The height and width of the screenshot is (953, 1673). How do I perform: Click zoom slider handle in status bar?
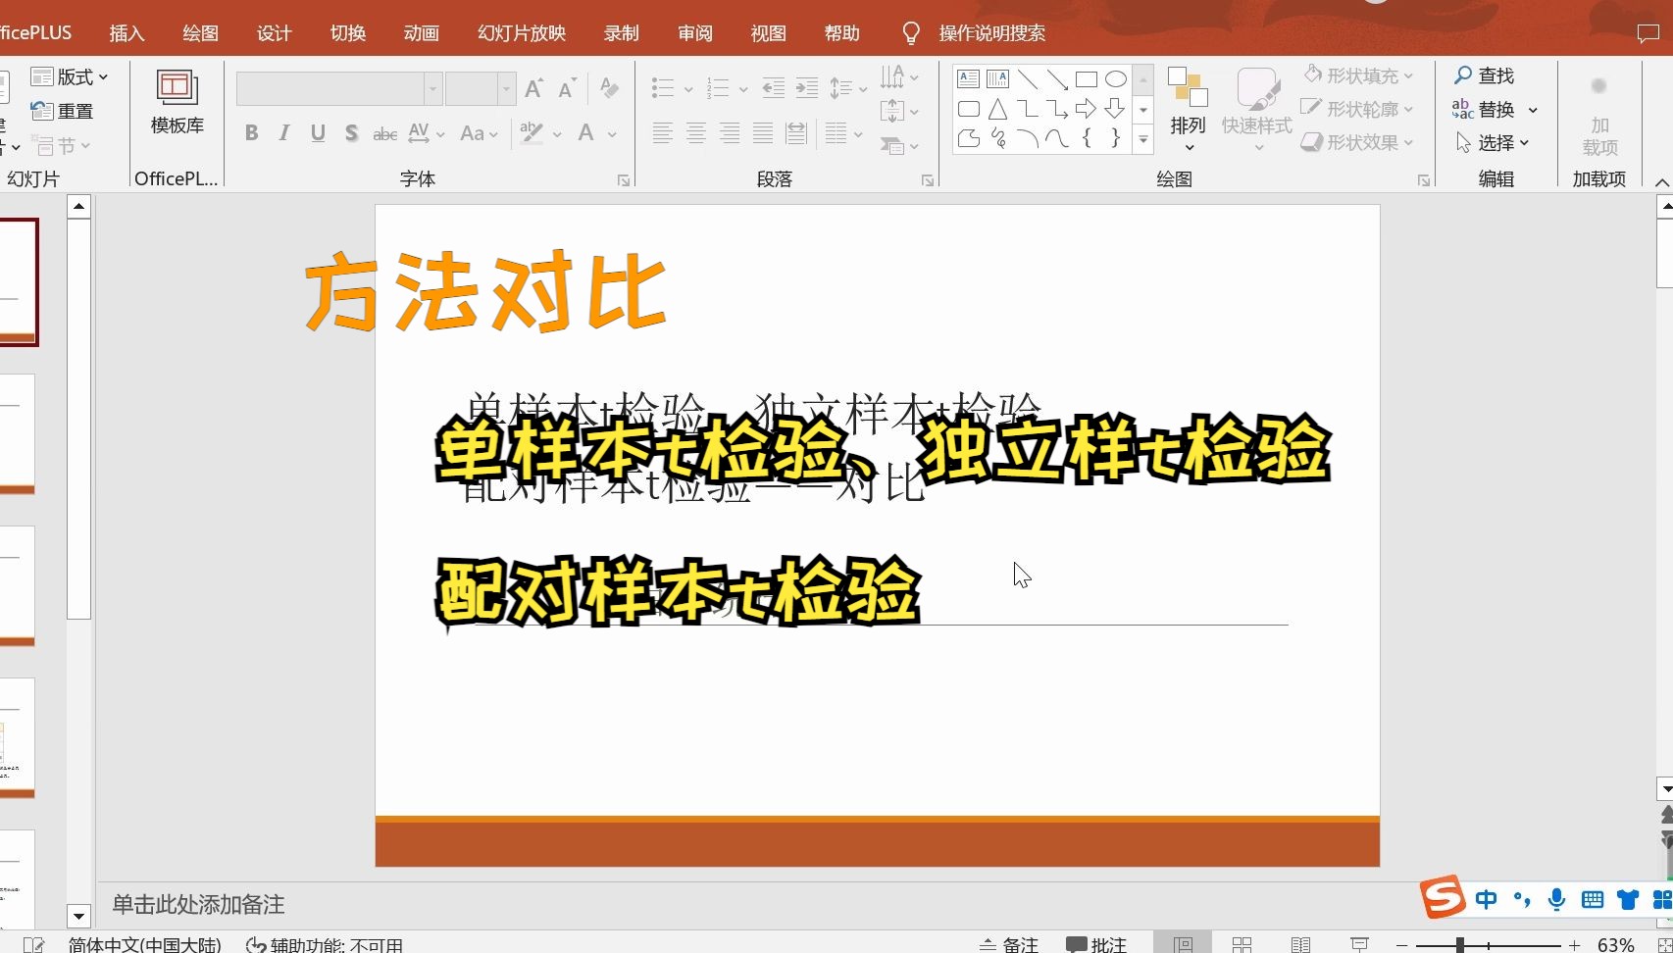[x=1460, y=945]
